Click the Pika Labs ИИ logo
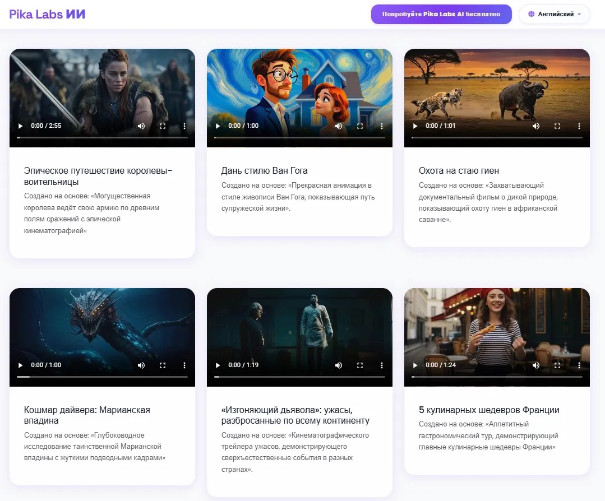Viewport: 605px width, 501px height. point(47,14)
